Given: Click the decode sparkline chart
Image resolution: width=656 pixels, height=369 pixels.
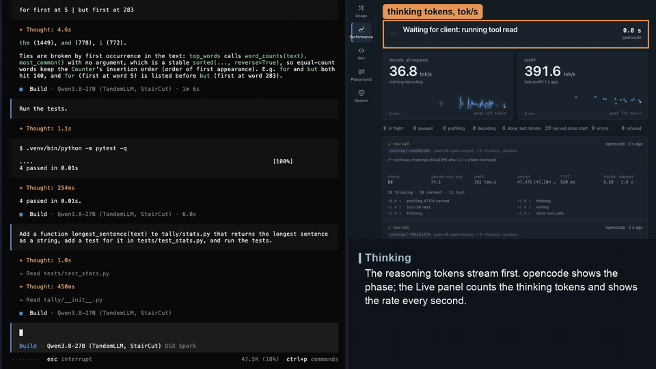Looking at the screenshot, I should tap(448, 102).
